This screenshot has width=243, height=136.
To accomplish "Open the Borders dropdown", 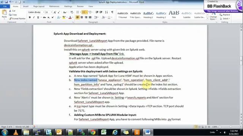I will click(110, 17).
